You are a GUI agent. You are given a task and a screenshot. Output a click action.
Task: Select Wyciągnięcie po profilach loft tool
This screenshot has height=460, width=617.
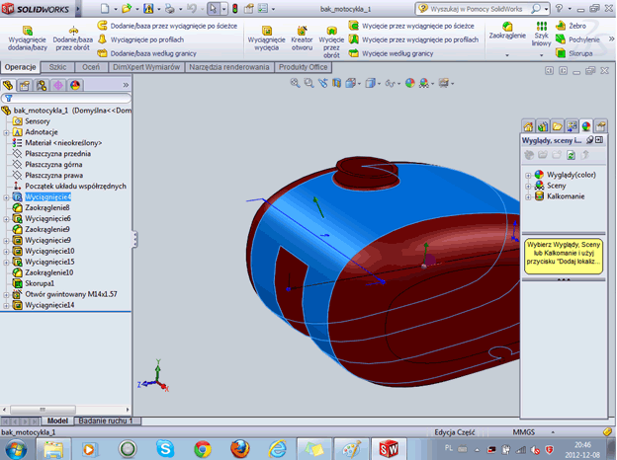140,39
